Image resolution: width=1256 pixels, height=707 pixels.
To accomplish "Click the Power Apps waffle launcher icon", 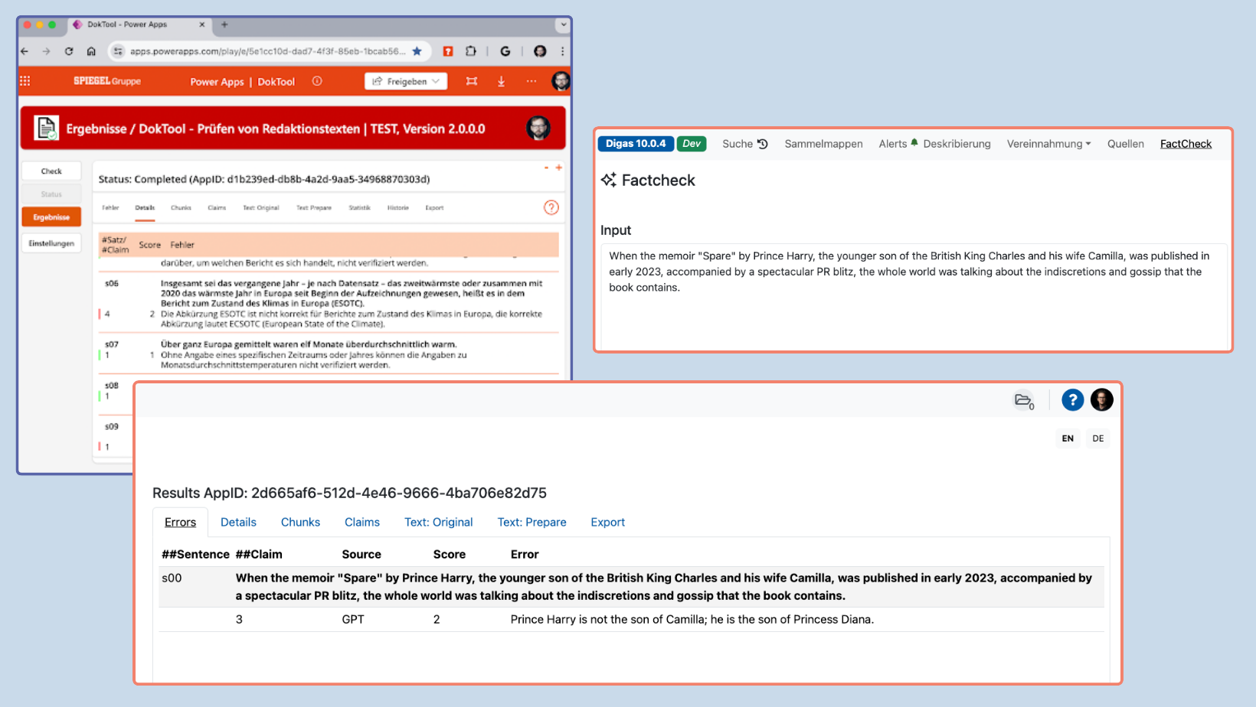I will pos(25,81).
